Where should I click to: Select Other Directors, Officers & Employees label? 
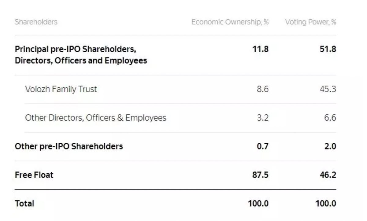[x=95, y=118]
